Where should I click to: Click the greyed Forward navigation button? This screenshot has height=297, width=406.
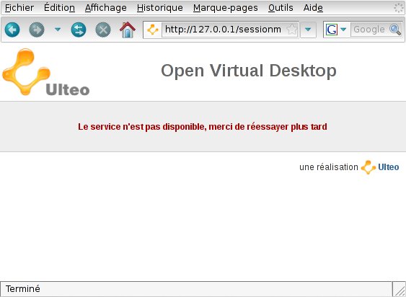click(x=37, y=30)
